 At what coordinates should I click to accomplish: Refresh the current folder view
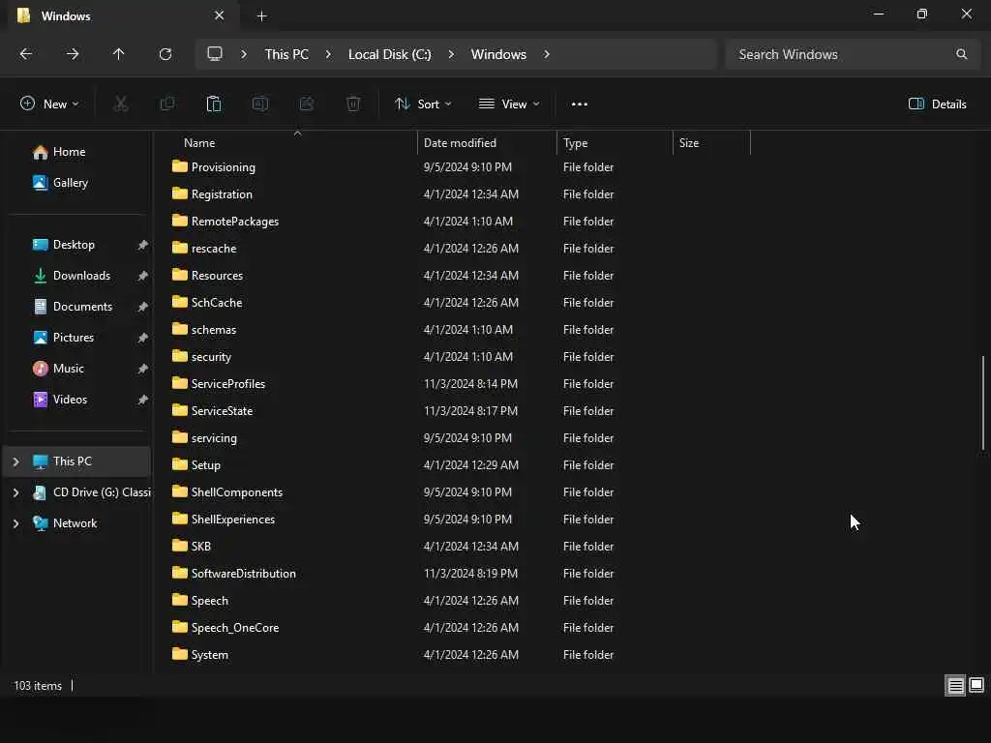165,54
